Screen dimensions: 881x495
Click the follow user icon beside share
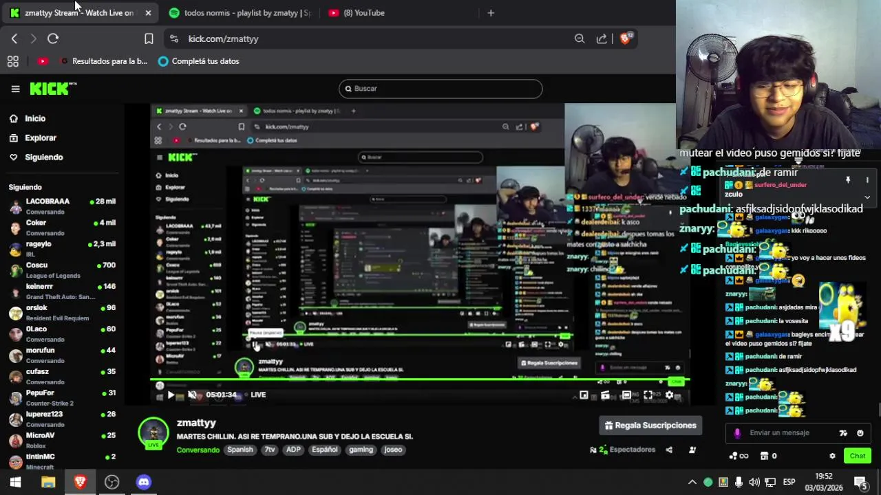(x=692, y=450)
